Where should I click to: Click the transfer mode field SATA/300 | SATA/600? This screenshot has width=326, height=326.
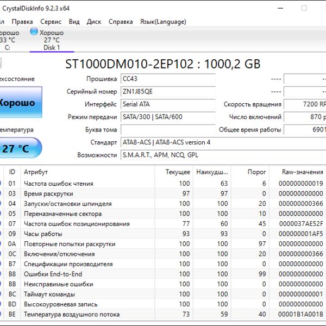[168, 117]
